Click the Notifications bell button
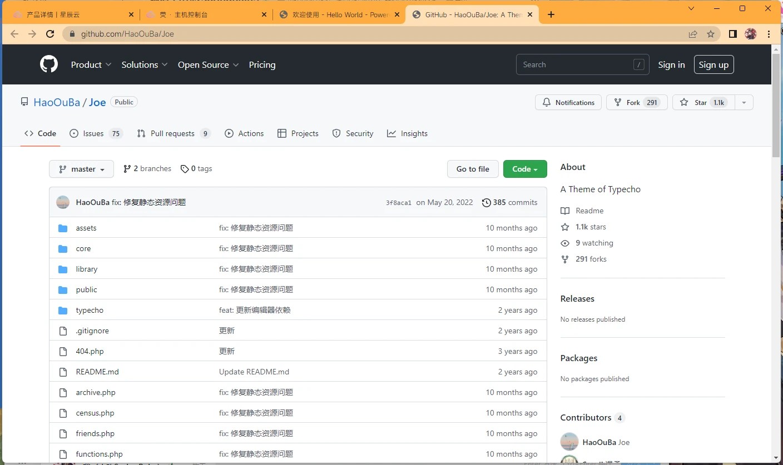The width and height of the screenshot is (783, 465). pyautogui.click(x=568, y=102)
